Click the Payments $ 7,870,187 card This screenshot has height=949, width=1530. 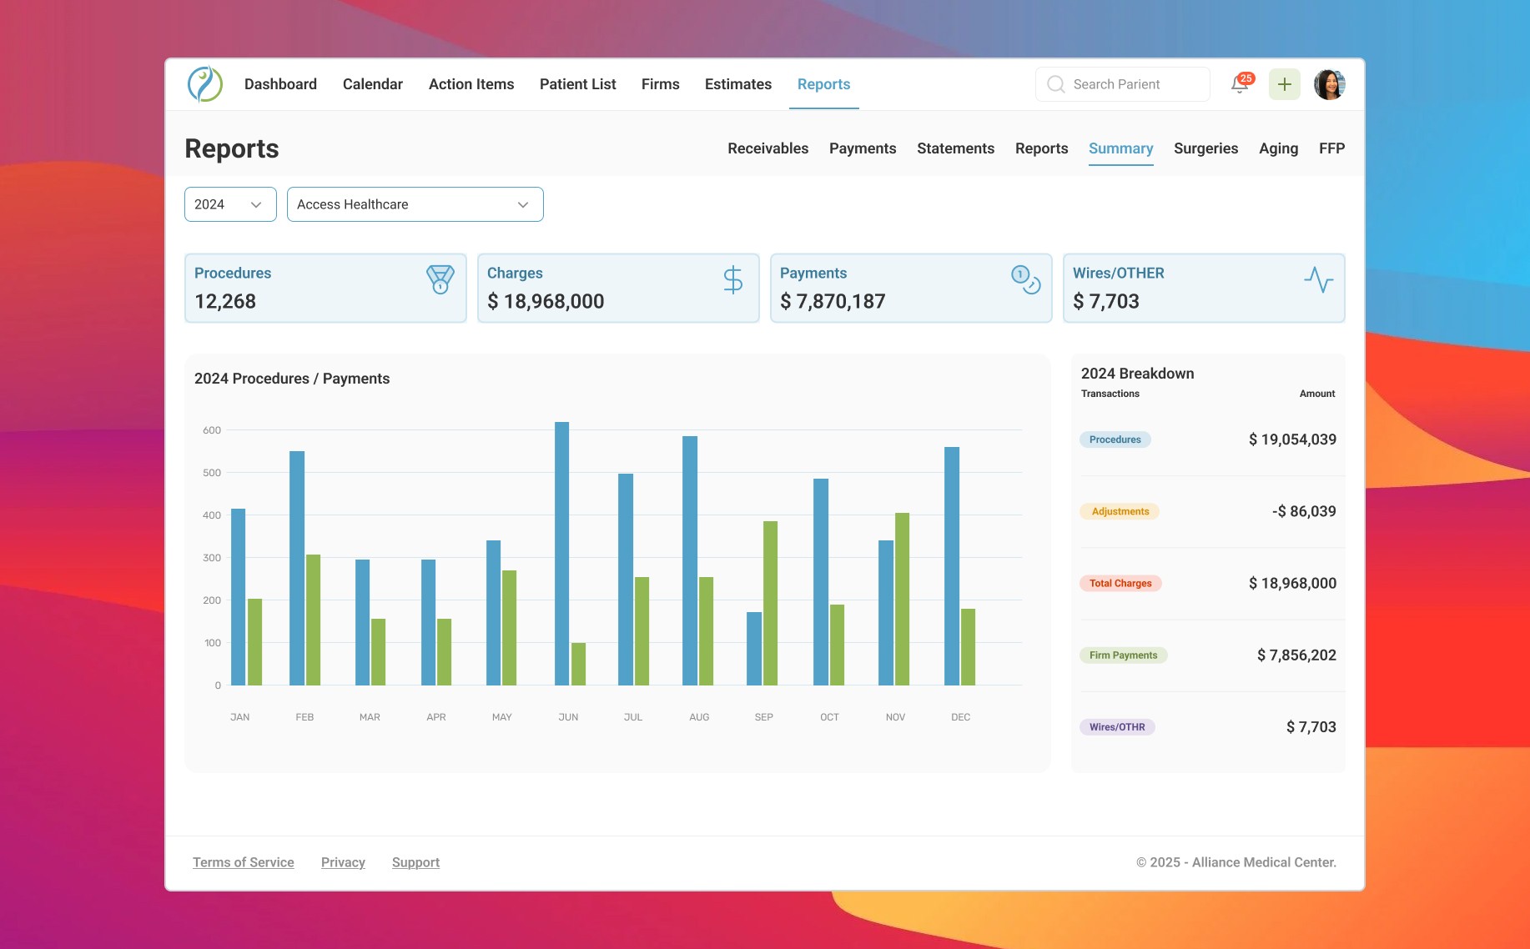click(911, 288)
